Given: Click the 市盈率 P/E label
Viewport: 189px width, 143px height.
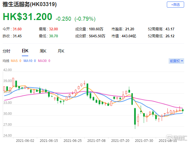Looking at the screenshot, I should [x=117, y=29].
